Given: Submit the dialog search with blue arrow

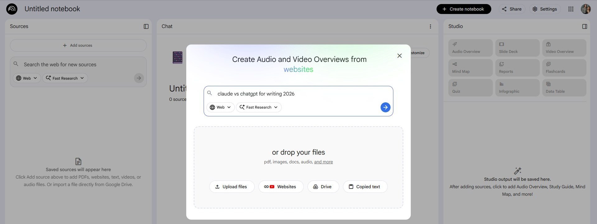Looking at the screenshot, I should (386, 107).
